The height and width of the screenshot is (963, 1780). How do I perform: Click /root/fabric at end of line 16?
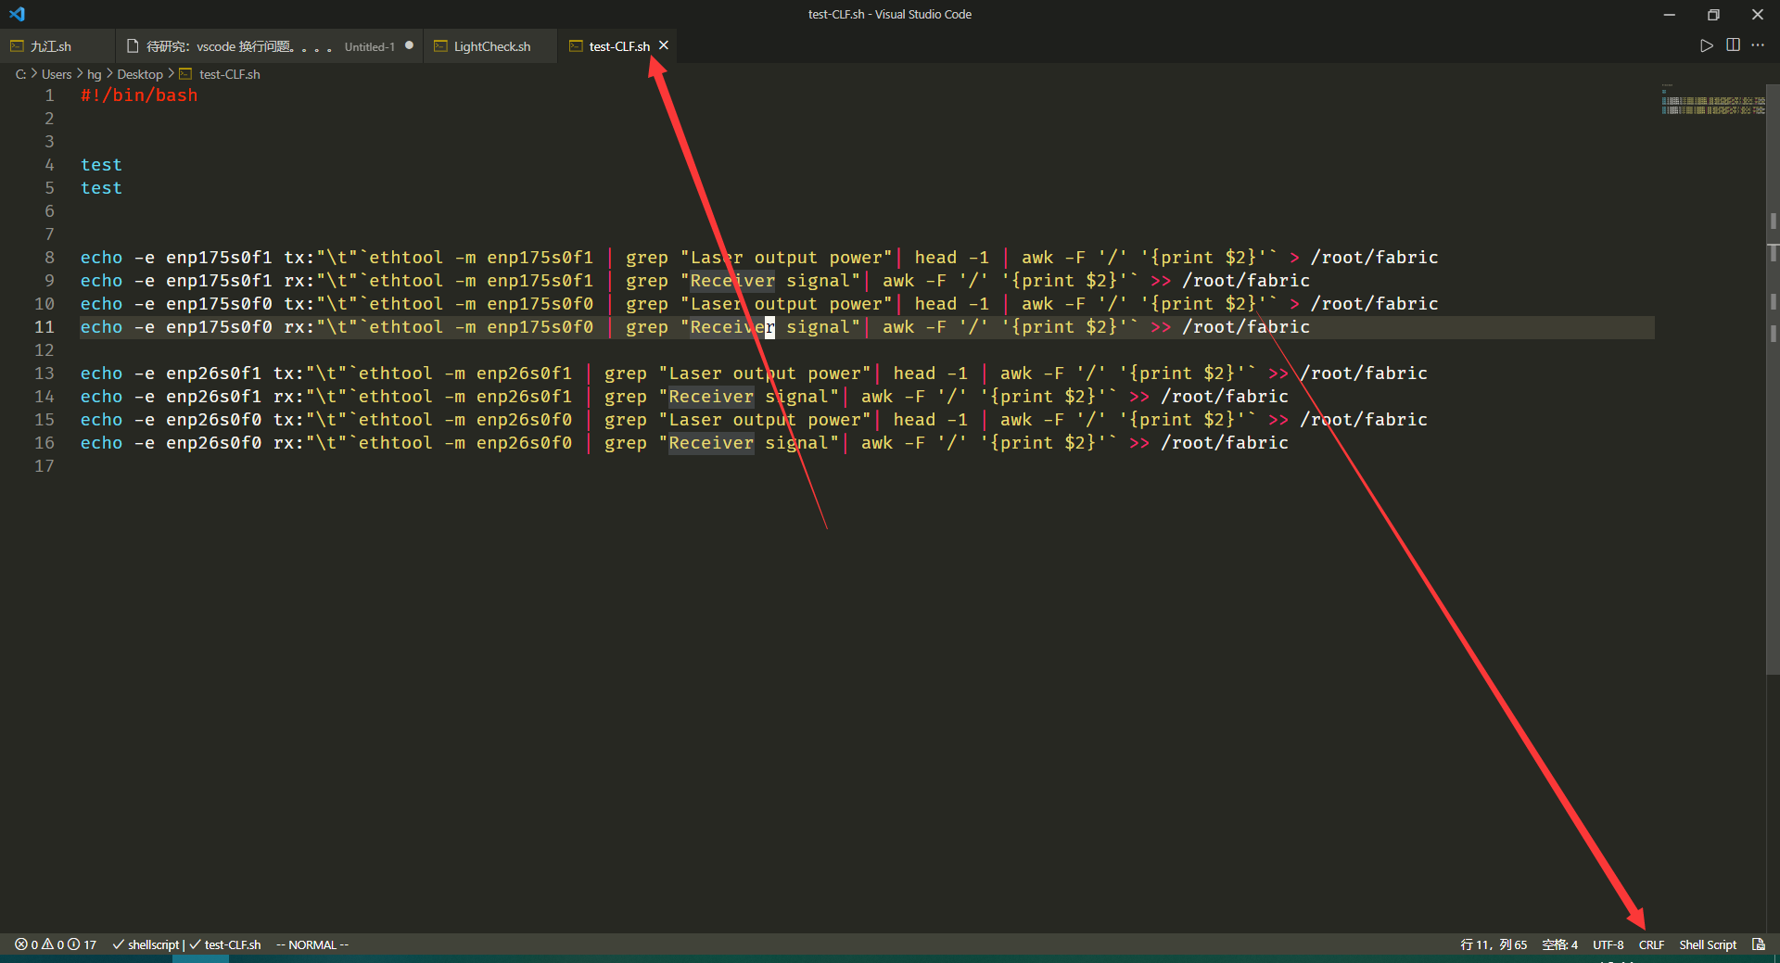[x=1225, y=443]
